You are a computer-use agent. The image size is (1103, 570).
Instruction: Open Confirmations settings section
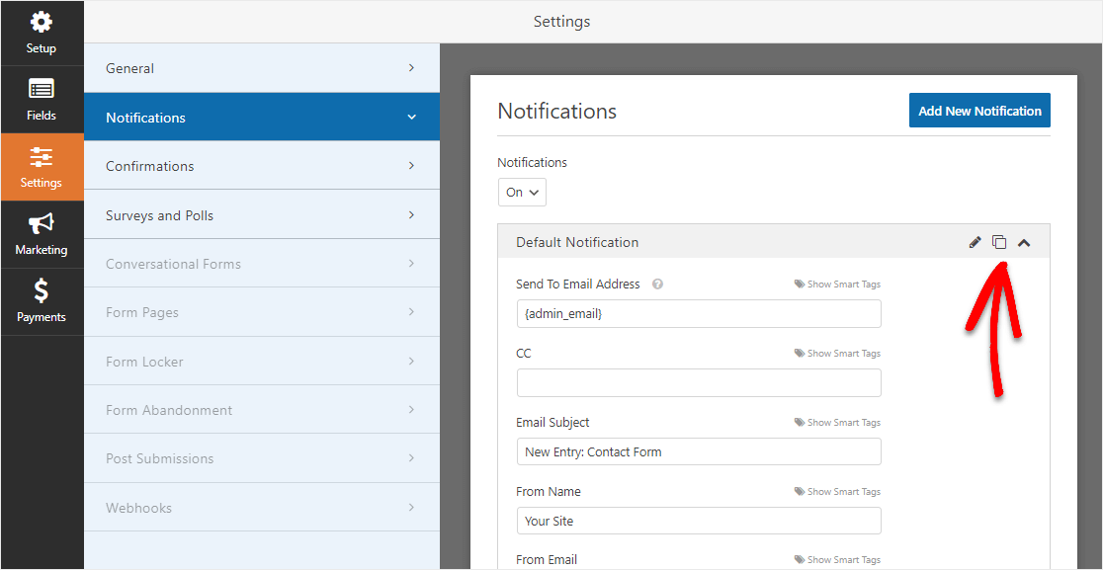point(262,166)
